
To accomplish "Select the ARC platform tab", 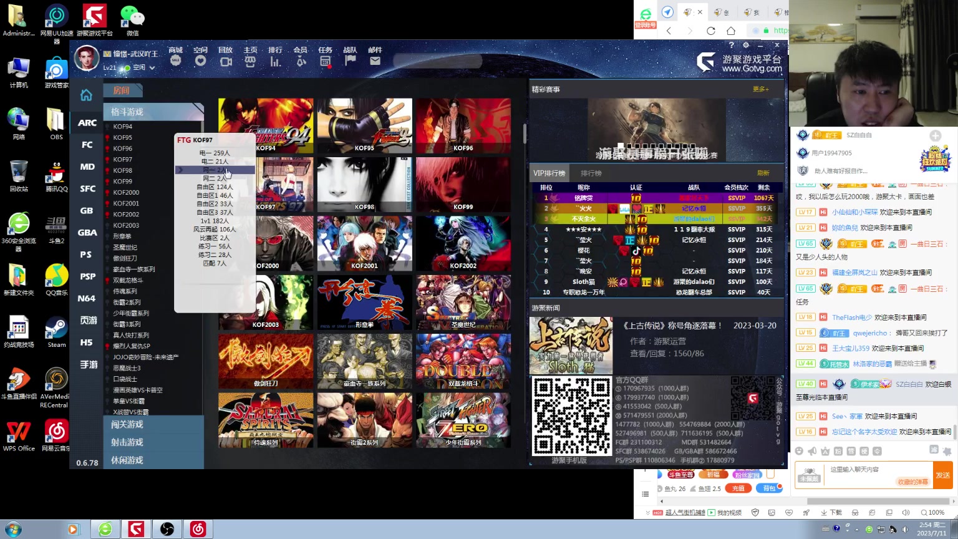I will click(87, 123).
